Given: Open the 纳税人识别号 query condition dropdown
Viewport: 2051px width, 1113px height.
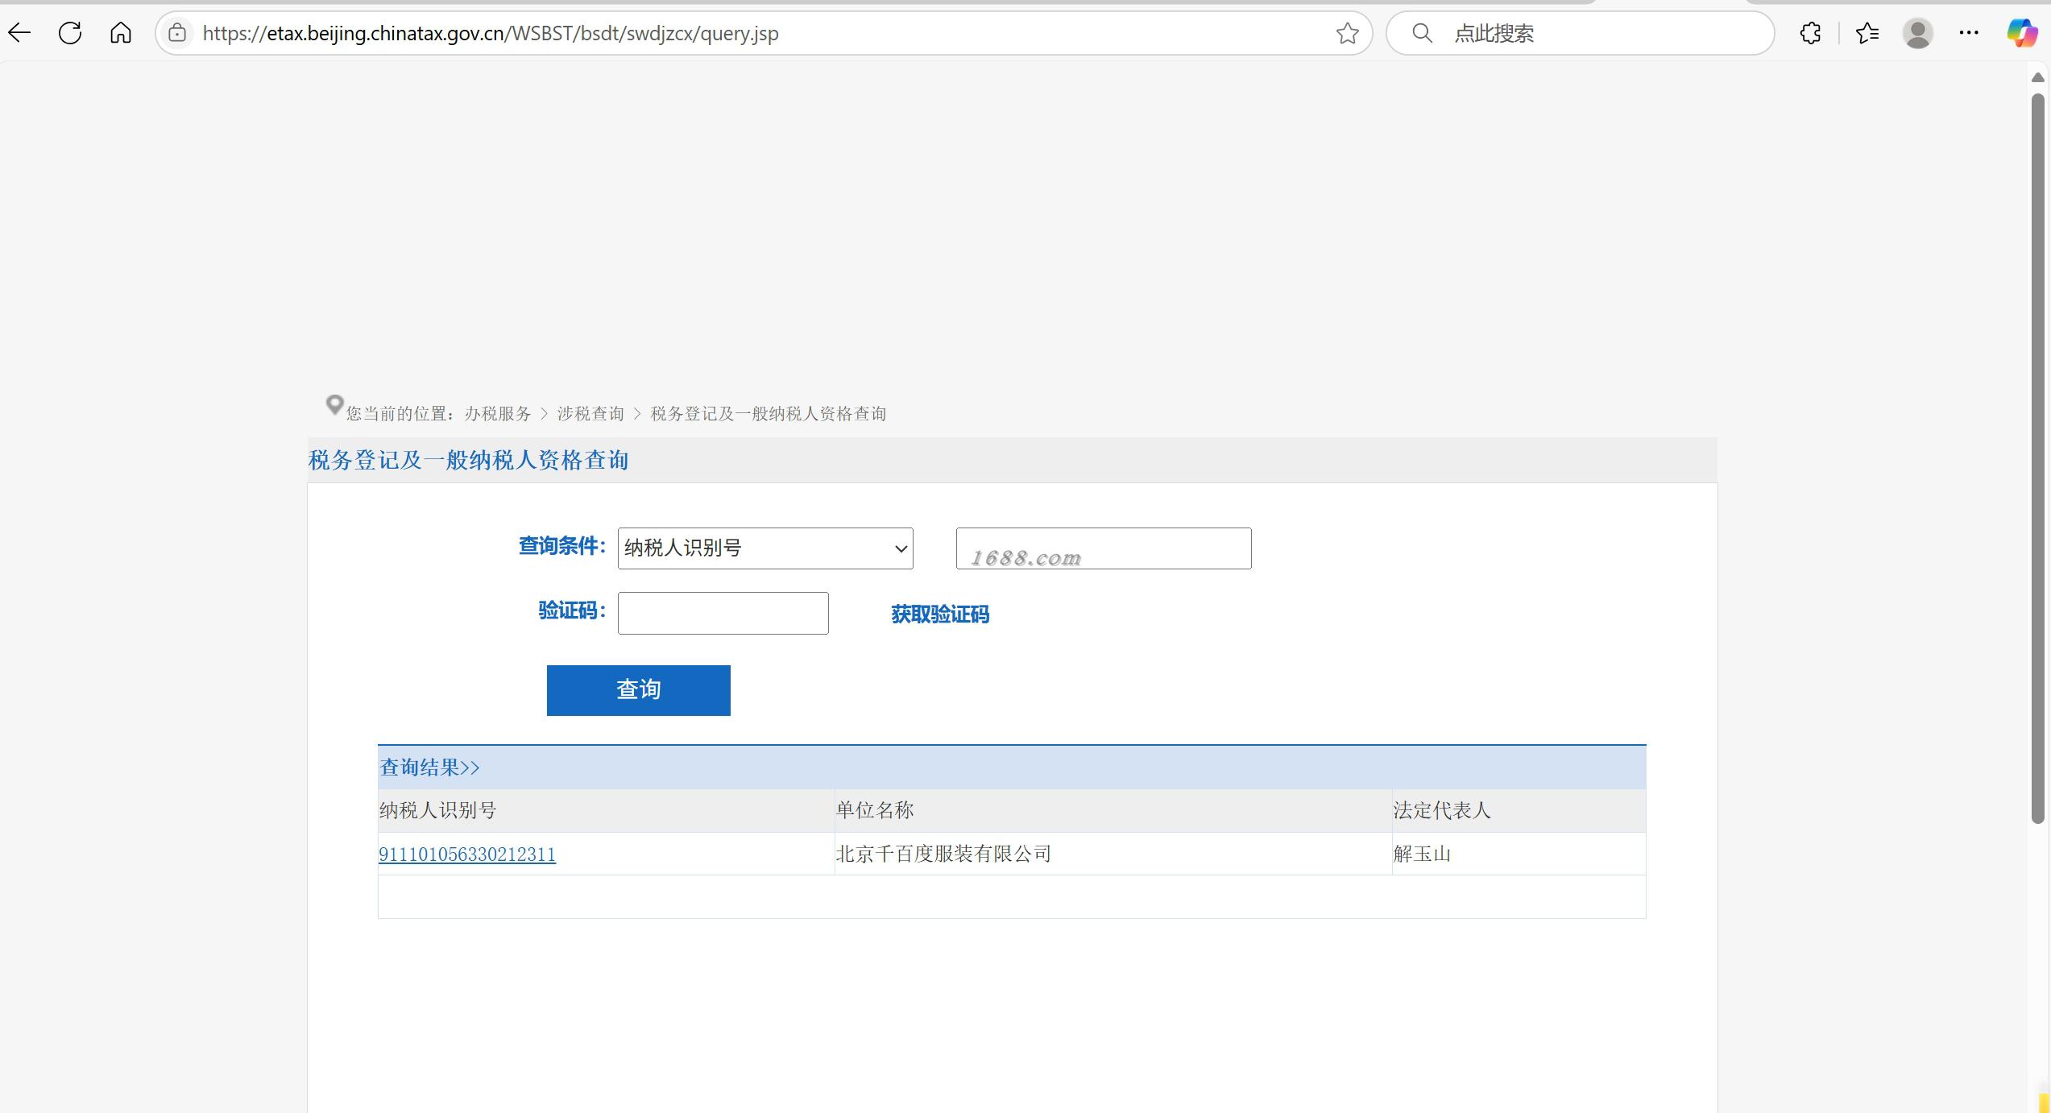Looking at the screenshot, I should coord(765,548).
